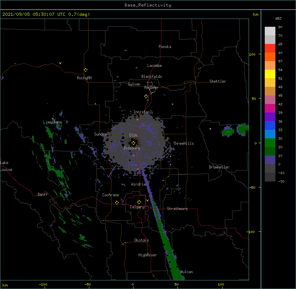Click the RedDeer town label

[x=151, y=88]
